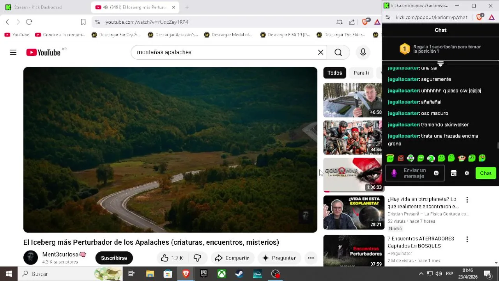Image resolution: width=499 pixels, height=281 pixels.
Task: Open options for '7 Encuentros ATERRADORES' video
Action: pos(467,239)
